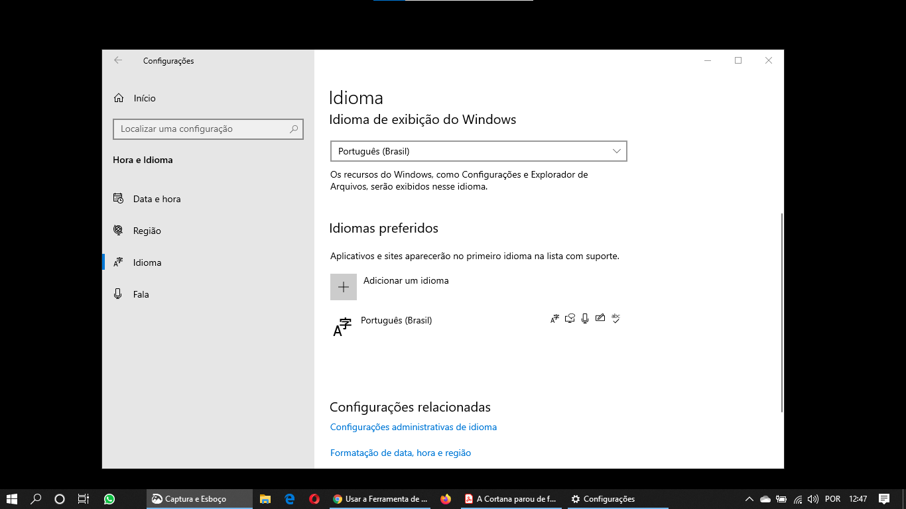Open Fala speech settings
This screenshot has width=906, height=509.
pyautogui.click(x=141, y=294)
